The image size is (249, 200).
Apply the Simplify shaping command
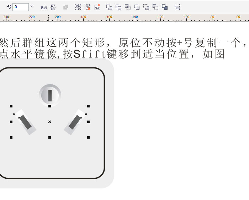137,7
